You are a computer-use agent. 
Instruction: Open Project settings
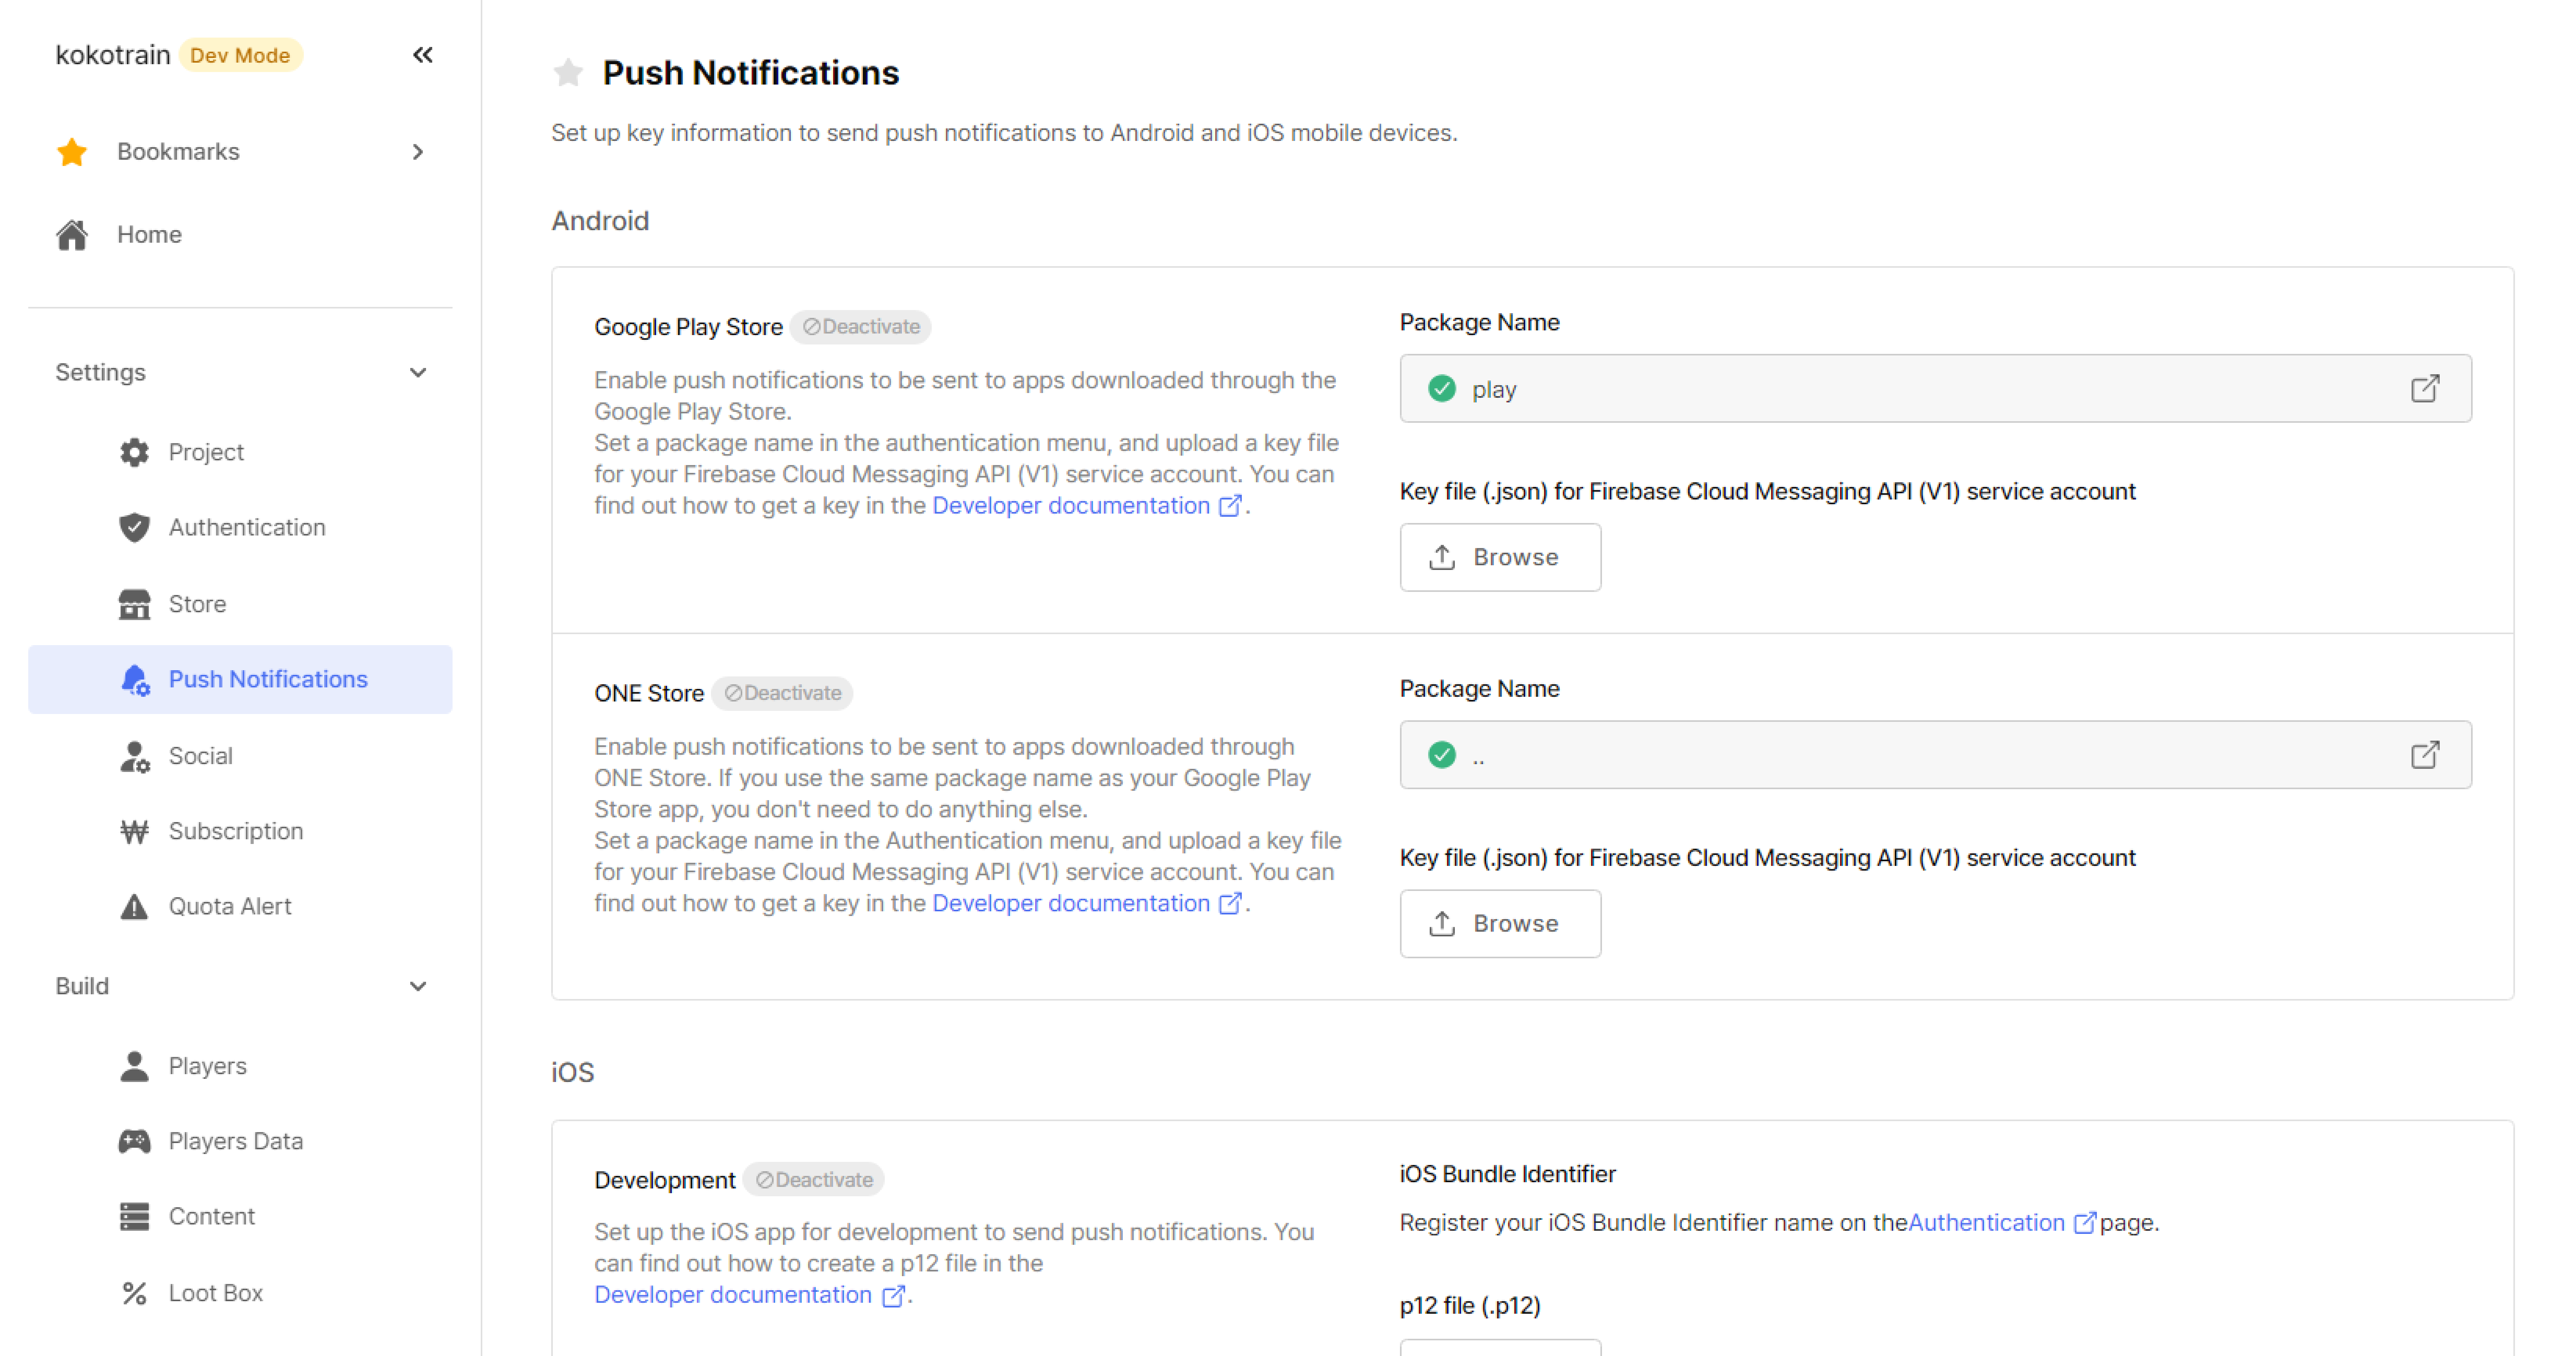(x=240, y=452)
